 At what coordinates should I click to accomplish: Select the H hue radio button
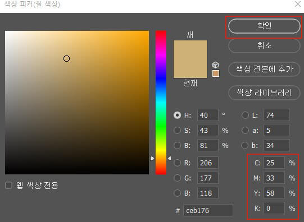click(177, 115)
